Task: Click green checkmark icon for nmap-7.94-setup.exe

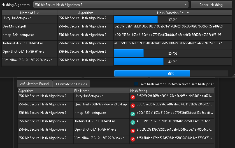Action: tap(133, 114)
